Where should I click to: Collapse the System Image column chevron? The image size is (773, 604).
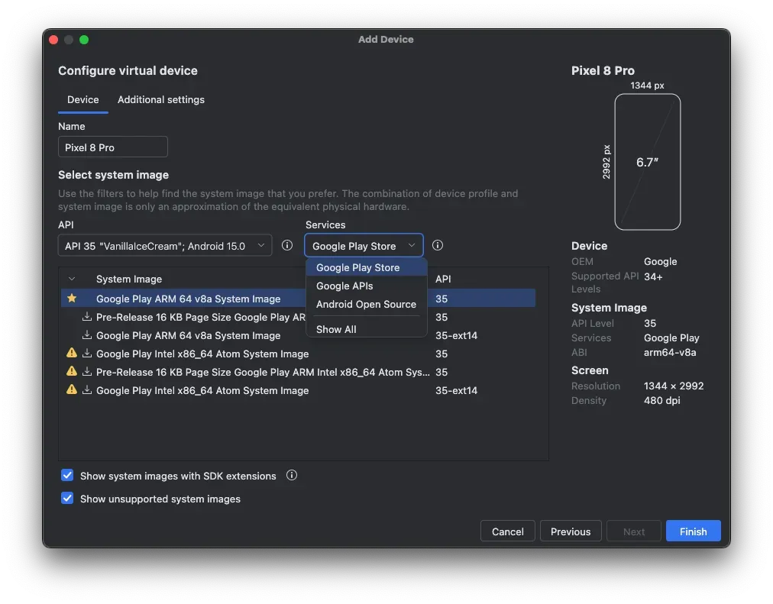[72, 279]
